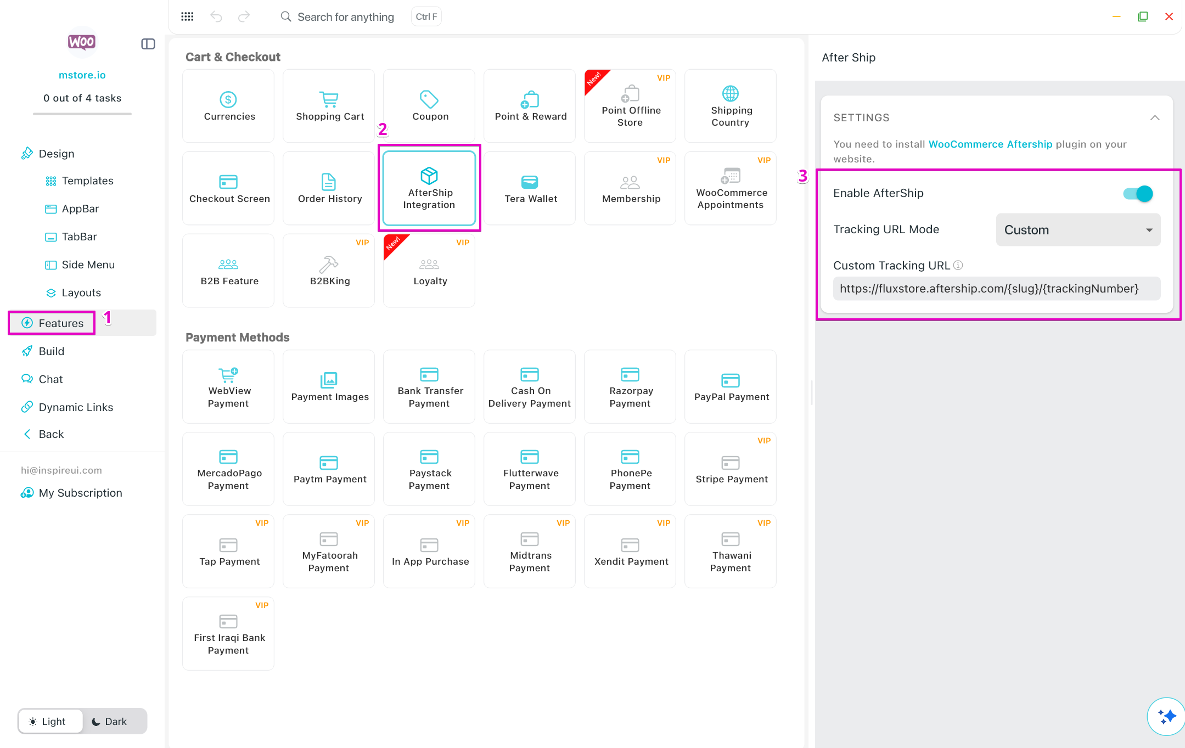Open the Currencies feature tile
The image size is (1185, 748).
228,106
